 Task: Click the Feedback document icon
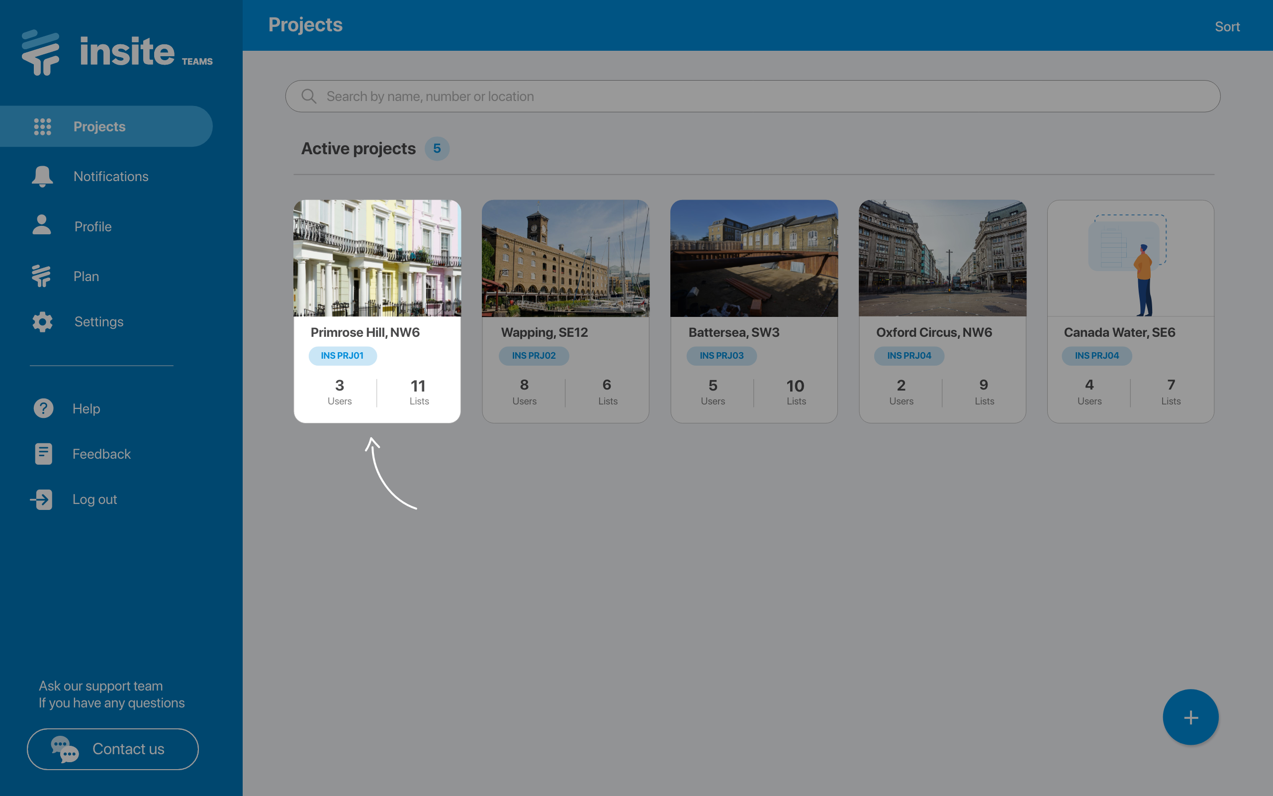[x=43, y=454]
